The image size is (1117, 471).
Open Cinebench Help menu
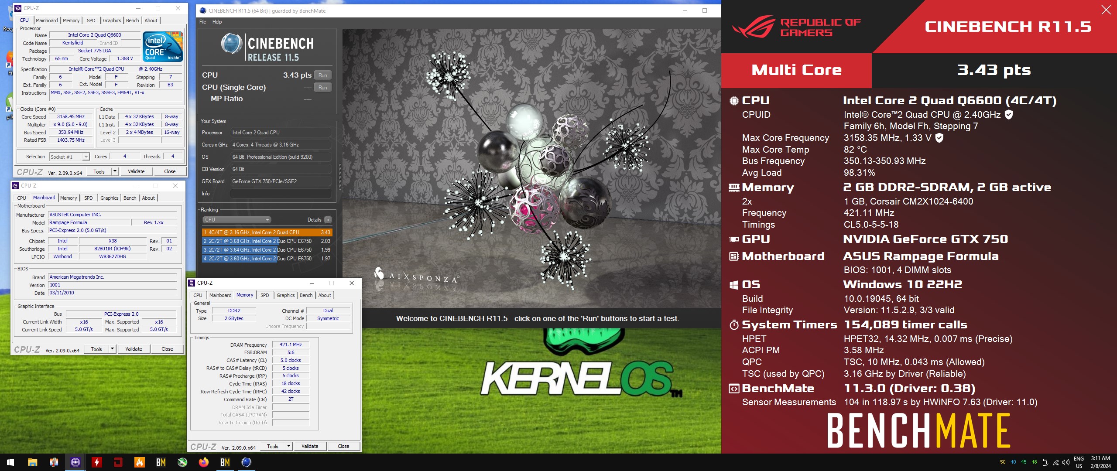coord(217,22)
